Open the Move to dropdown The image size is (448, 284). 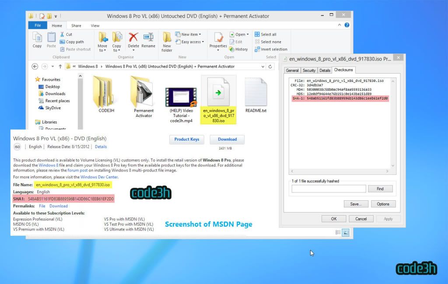click(103, 42)
